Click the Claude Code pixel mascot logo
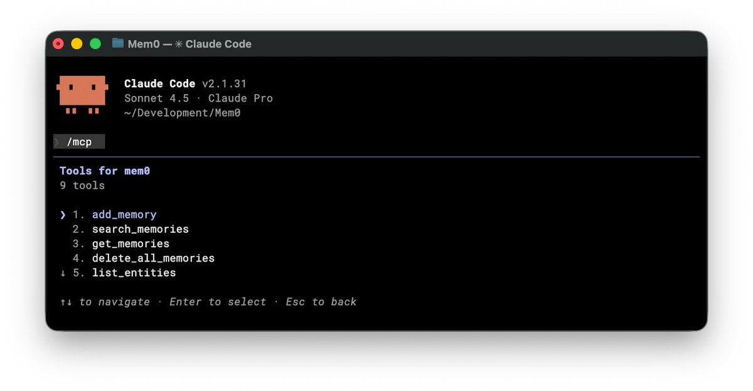 (x=82, y=95)
